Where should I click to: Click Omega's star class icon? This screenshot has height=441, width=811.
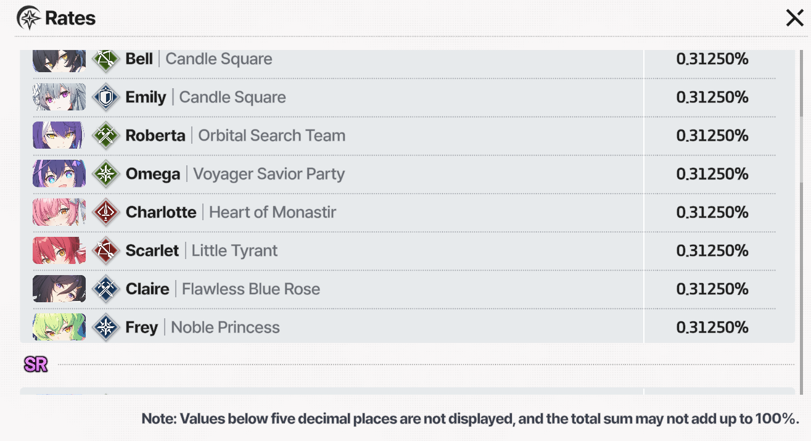[106, 174]
